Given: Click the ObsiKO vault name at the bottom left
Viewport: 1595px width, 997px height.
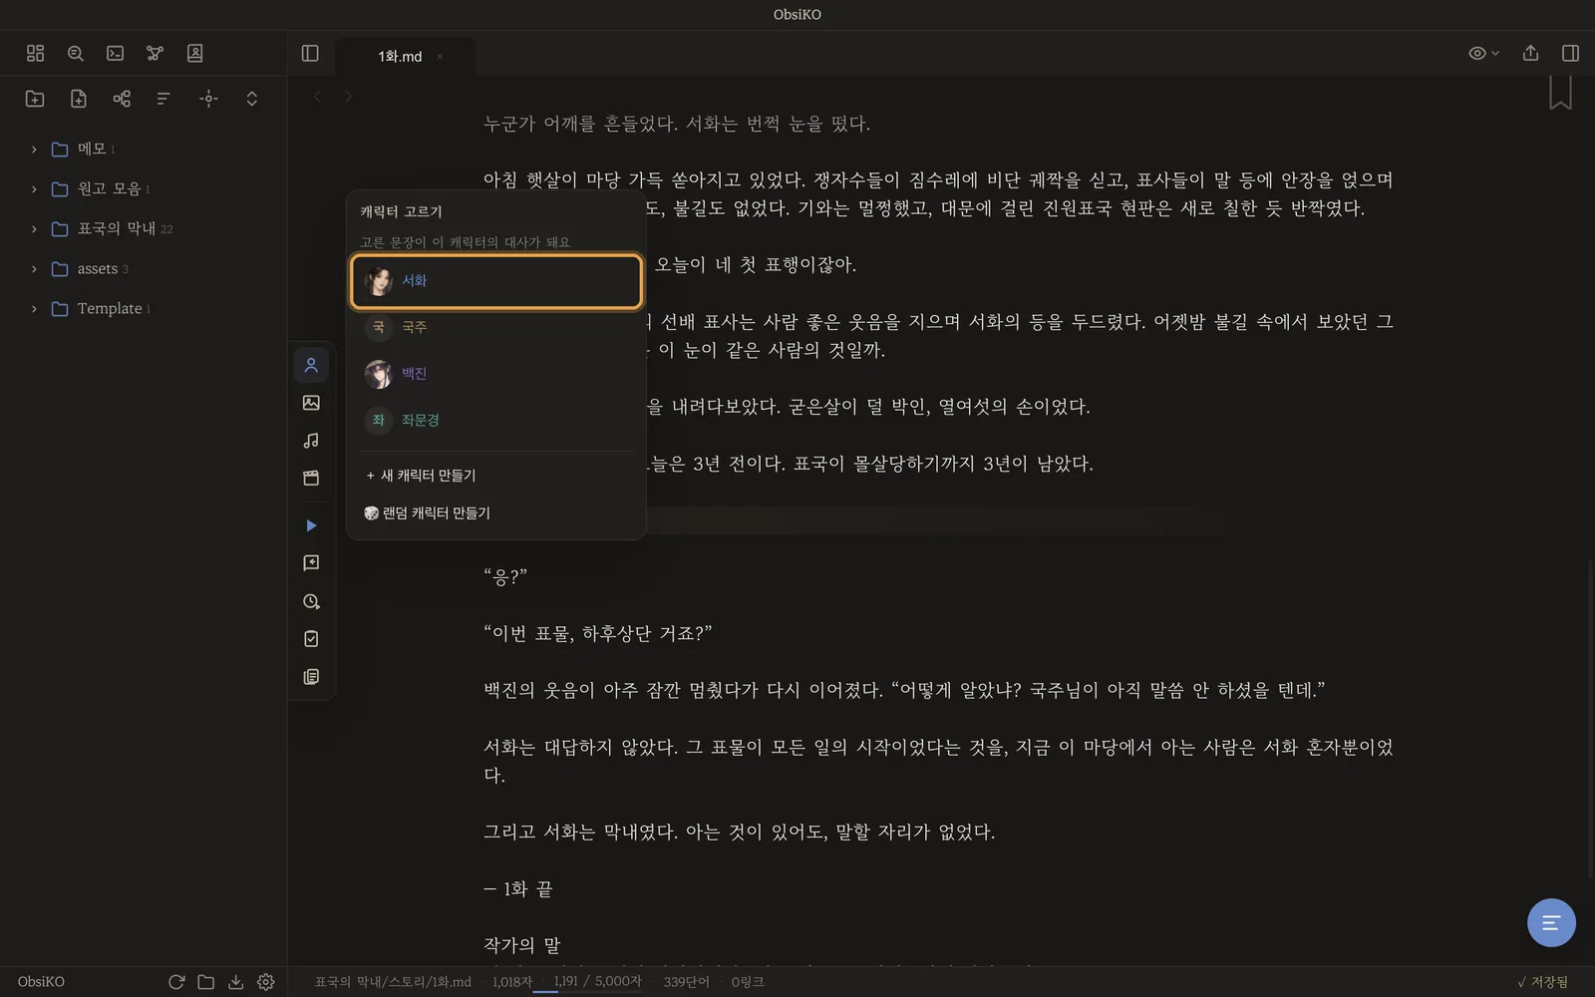Looking at the screenshot, I should pos(41,982).
